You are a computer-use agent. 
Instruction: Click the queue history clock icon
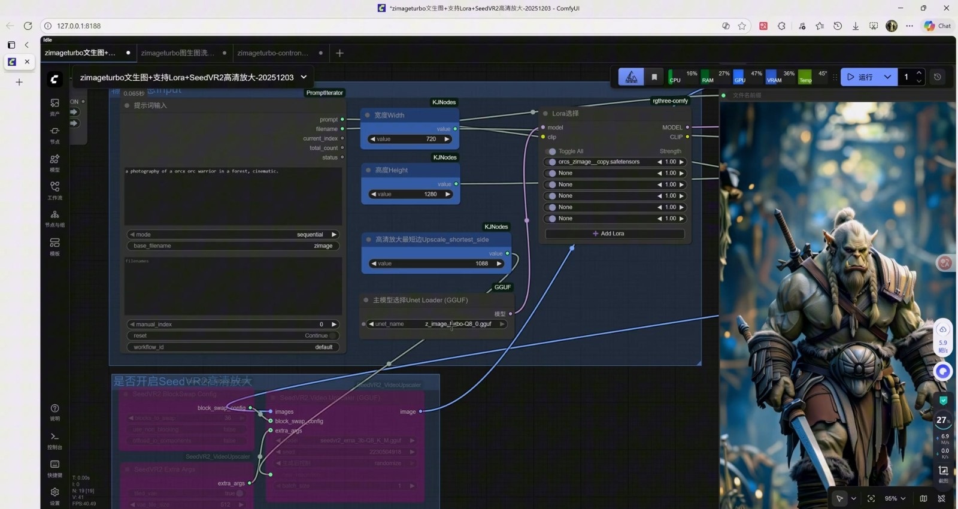pos(938,77)
